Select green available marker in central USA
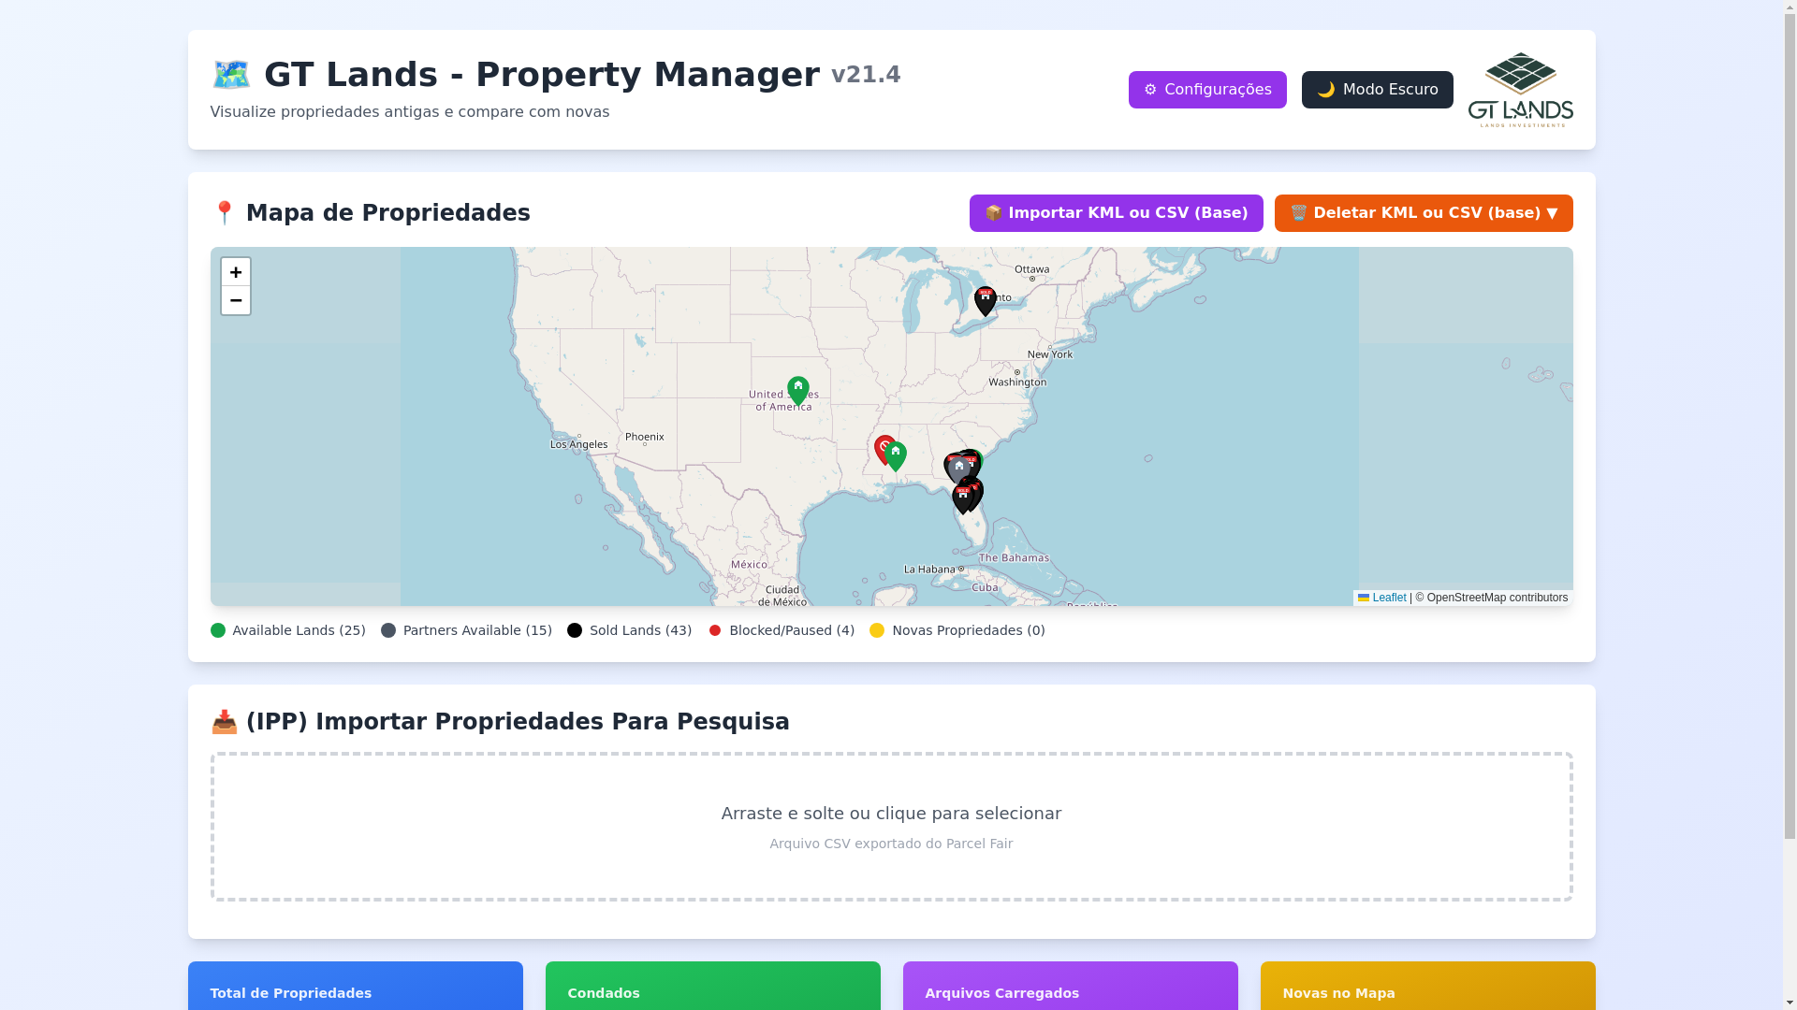Image resolution: width=1797 pixels, height=1010 pixels. pos(797,391)
